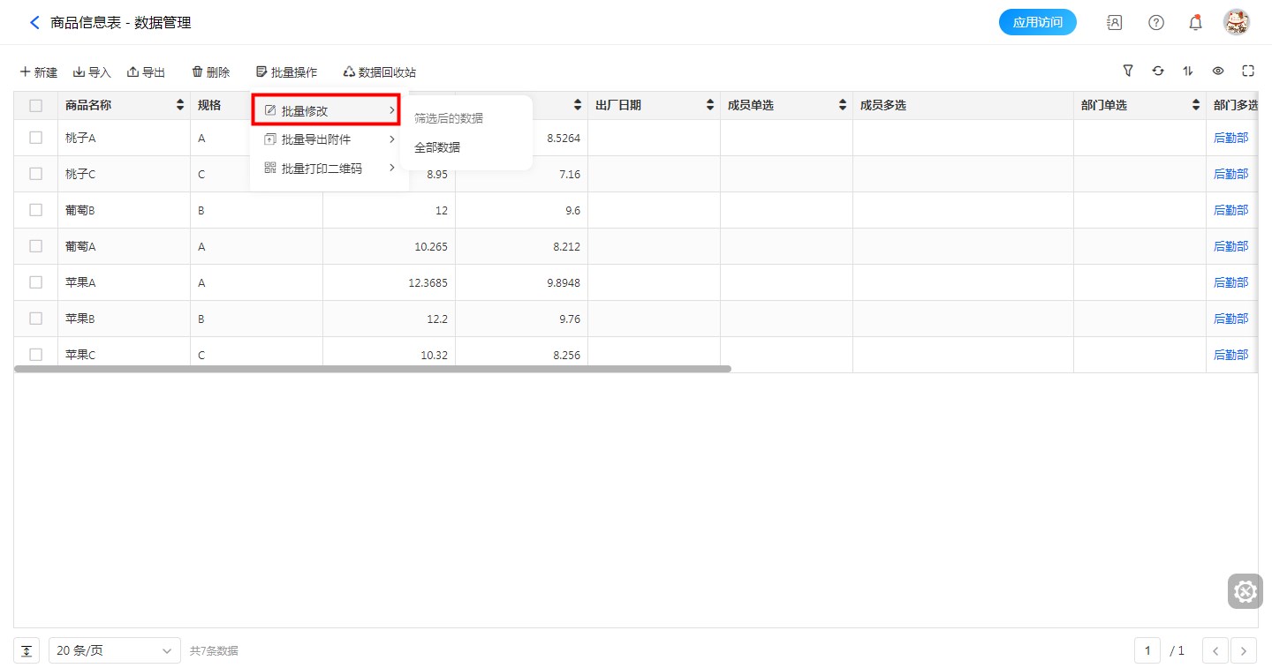Open 数据回收站 from the toolbar
This screenshot has height=668, width=1272.
click(x=379, y=72)
